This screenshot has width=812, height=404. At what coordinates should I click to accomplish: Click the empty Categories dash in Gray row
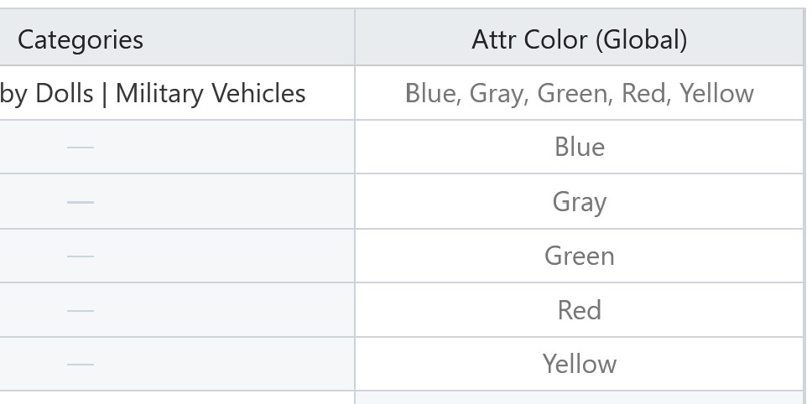81,202
